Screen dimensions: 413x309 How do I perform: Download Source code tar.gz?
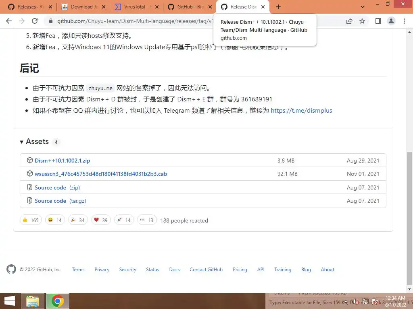click(60, 201)
